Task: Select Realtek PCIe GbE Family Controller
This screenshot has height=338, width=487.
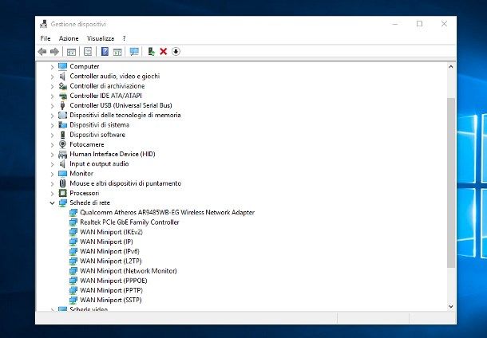Action: coord(129,222)
